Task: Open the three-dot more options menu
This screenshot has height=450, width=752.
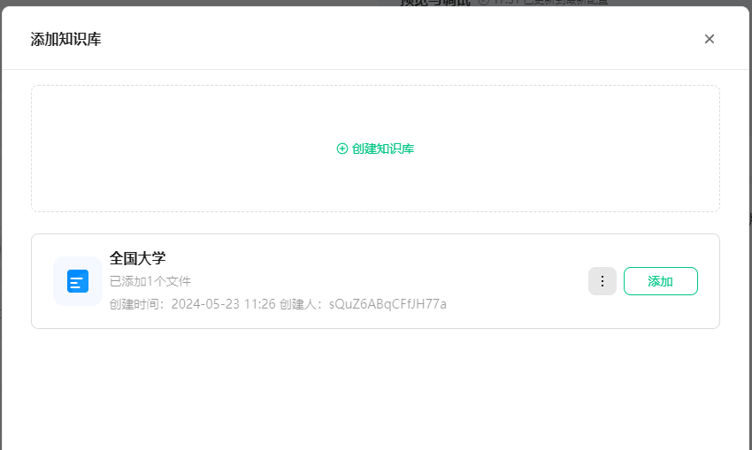Action: 602,281
